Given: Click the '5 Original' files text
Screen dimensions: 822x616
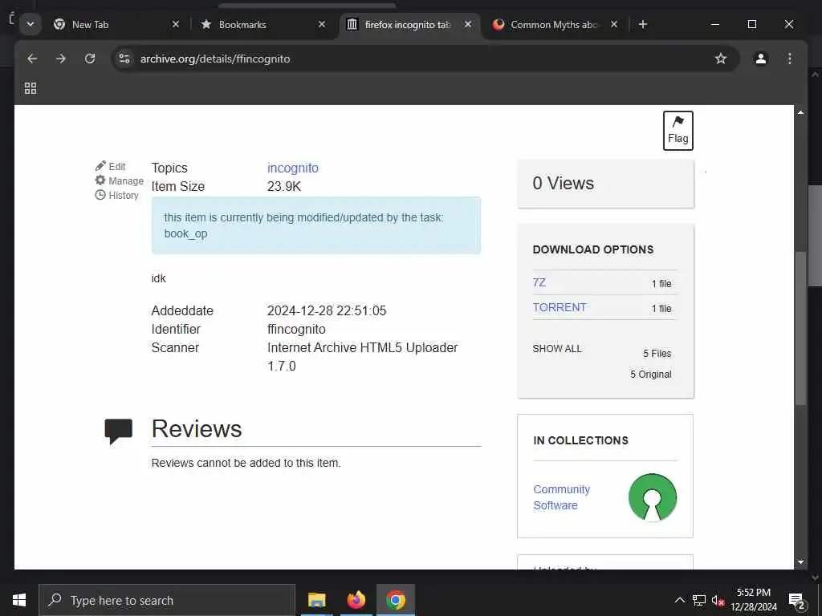Looking at the screenshot, I should point(650,374).
